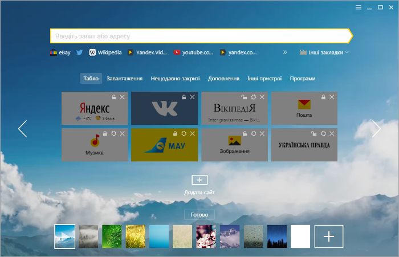Switch to the Завантаження tab
The image size is (399, 257).
coord(124,79)
